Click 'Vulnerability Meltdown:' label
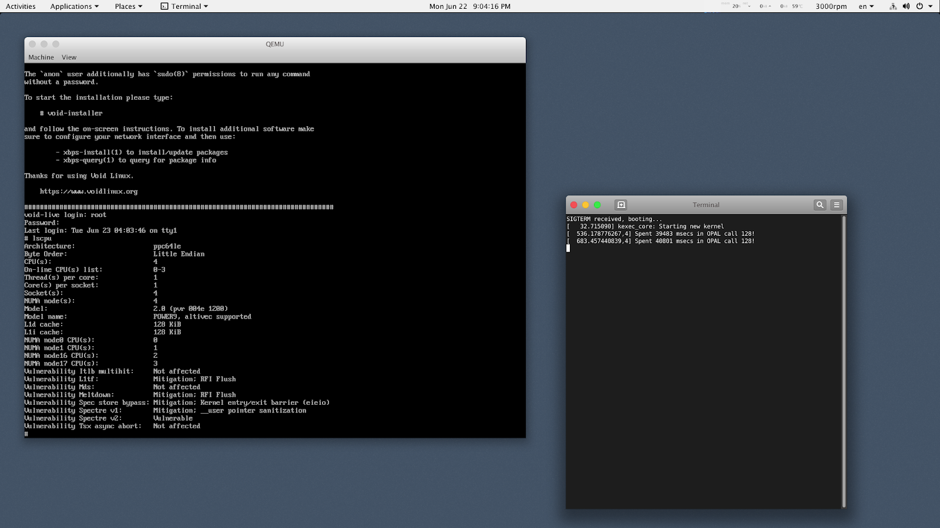The width and height of the screenshot is (940, 528). [x=69, y=395]
